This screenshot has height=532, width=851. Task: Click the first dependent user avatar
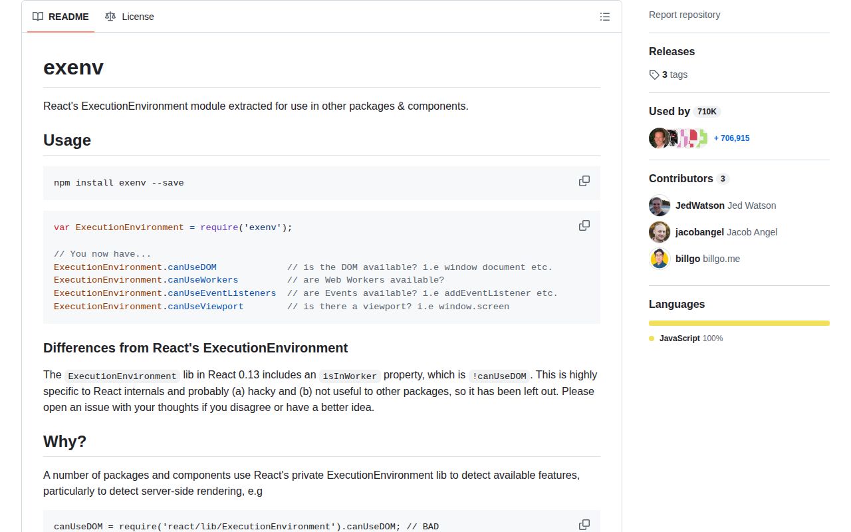click(x=659, y=138)
